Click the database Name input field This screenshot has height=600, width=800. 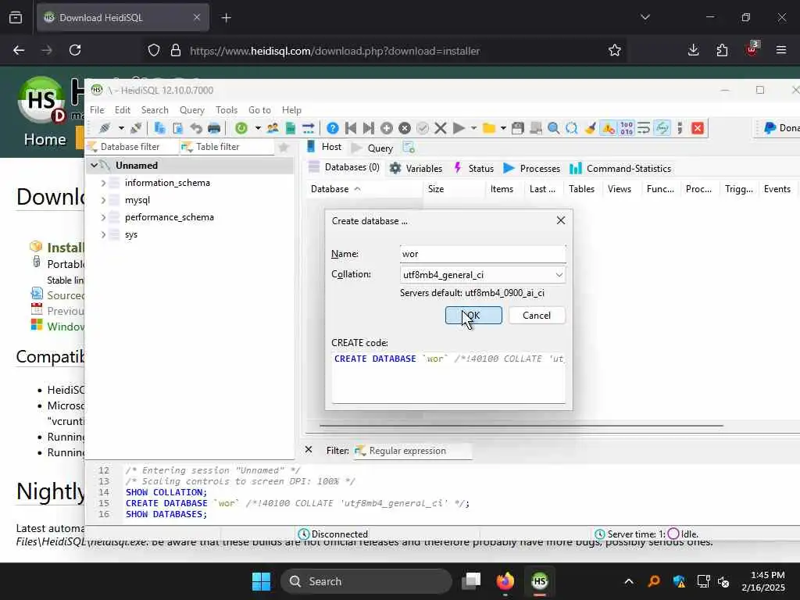click(x=483, y=254)
